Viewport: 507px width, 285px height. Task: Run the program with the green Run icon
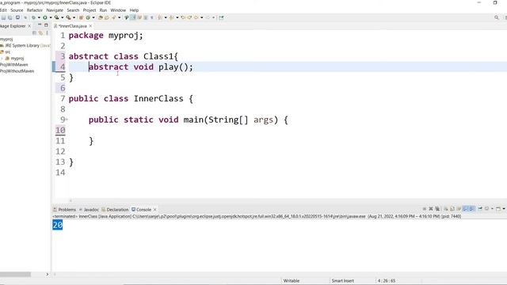[x=45, y=17]
